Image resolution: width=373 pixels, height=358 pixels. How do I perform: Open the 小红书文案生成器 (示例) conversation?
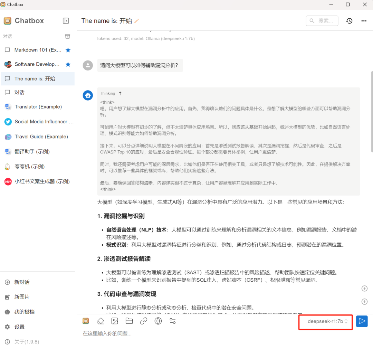[x=38, y=182]
